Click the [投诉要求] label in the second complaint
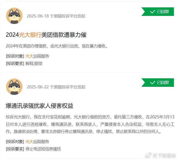The image size is (178, 160). pos(15,149)
